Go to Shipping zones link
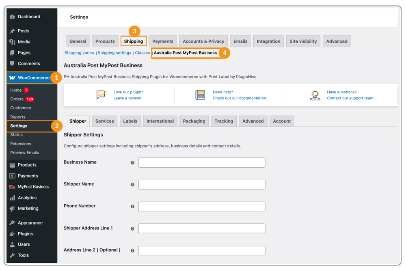The width and height of the screenshot is (406, 270). point(79,53)
